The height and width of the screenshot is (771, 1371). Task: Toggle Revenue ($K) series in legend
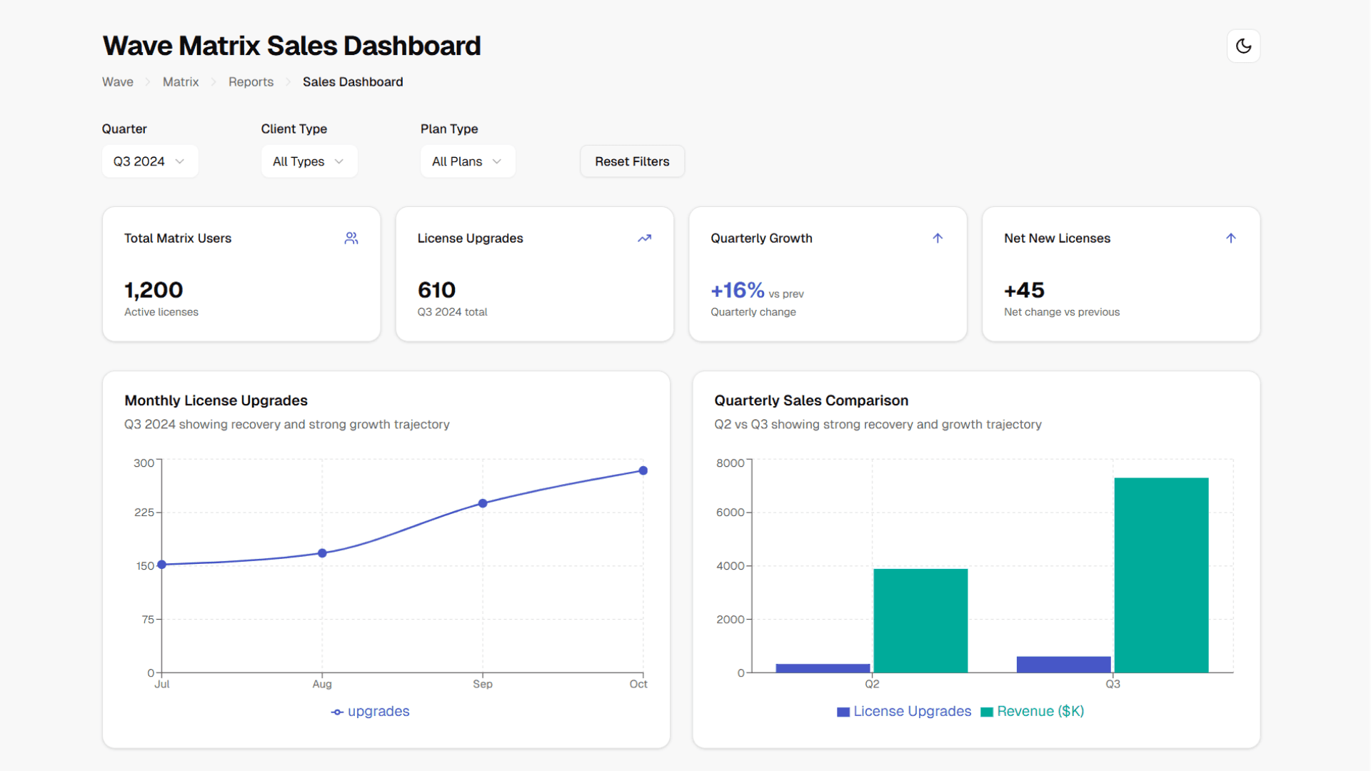coord(1033,712)
